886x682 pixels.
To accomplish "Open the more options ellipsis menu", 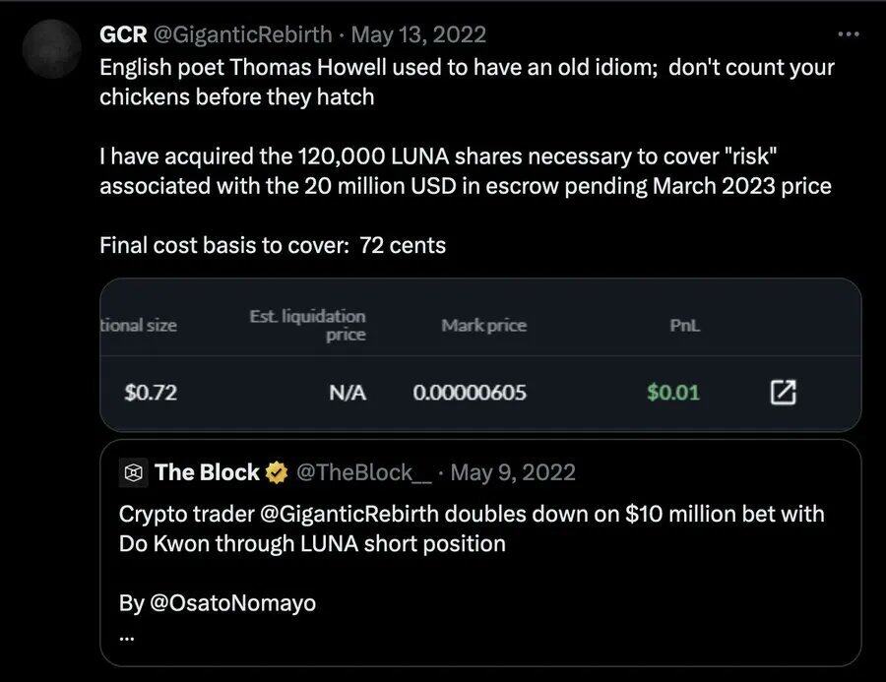I will pyautogui.click(x=848, y=34).
